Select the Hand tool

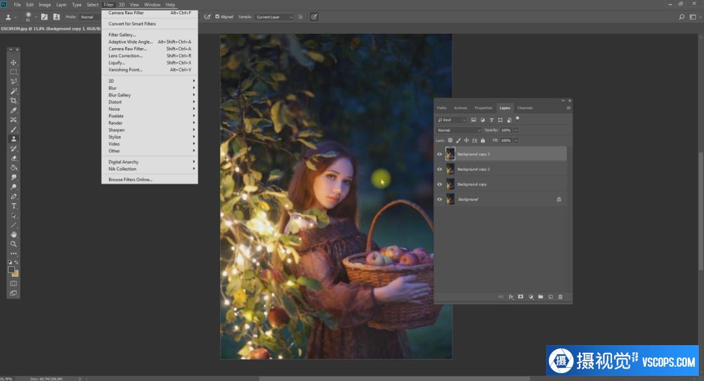(14, 234)
